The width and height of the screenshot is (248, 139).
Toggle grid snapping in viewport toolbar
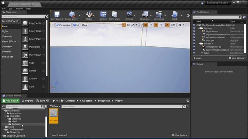146,25
